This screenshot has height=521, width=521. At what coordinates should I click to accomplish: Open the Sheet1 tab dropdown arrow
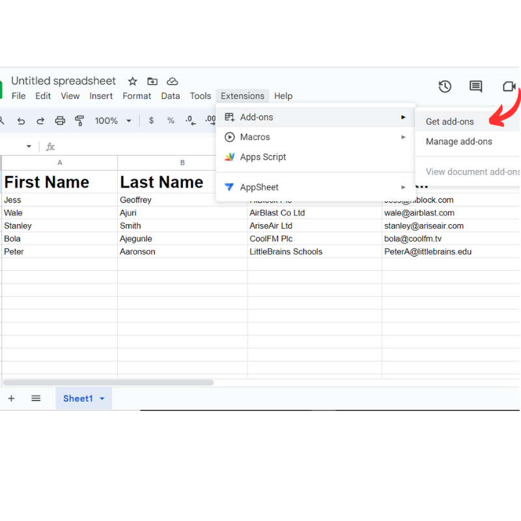(102, 399)
